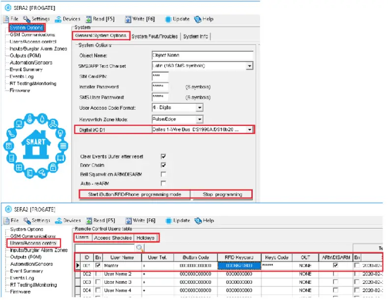Toggle Clear Events Buffer after reset checkbox
This screenshot has height=300, width=388.
tap(163, 156)
